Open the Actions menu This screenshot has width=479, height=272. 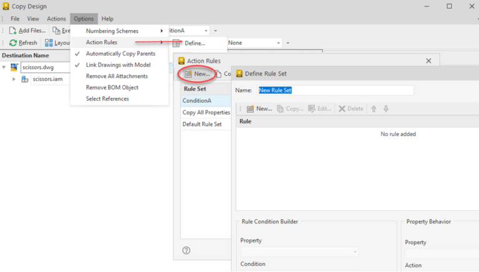[56, 19]
